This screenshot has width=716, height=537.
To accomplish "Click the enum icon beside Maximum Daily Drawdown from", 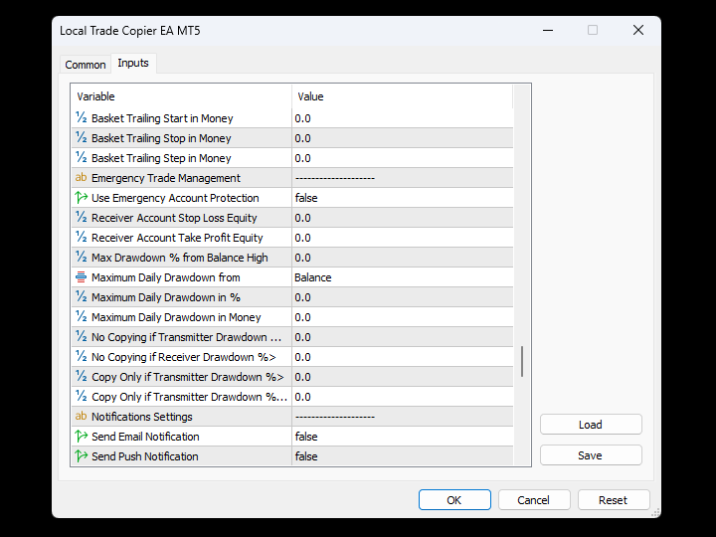I will click(82, 277).
